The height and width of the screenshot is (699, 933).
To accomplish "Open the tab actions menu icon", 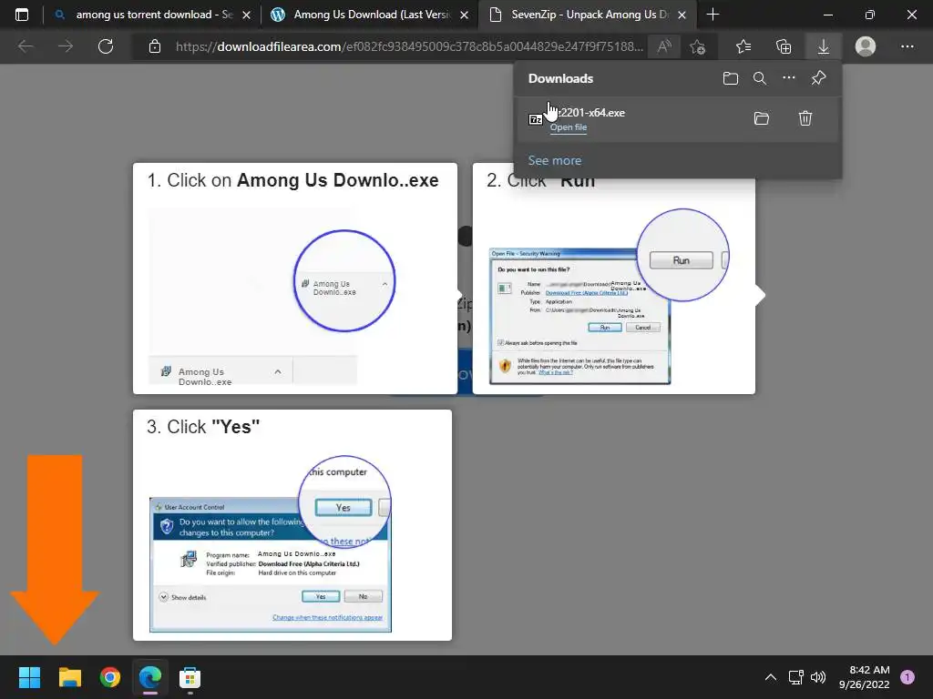I will tap(22, 15).
